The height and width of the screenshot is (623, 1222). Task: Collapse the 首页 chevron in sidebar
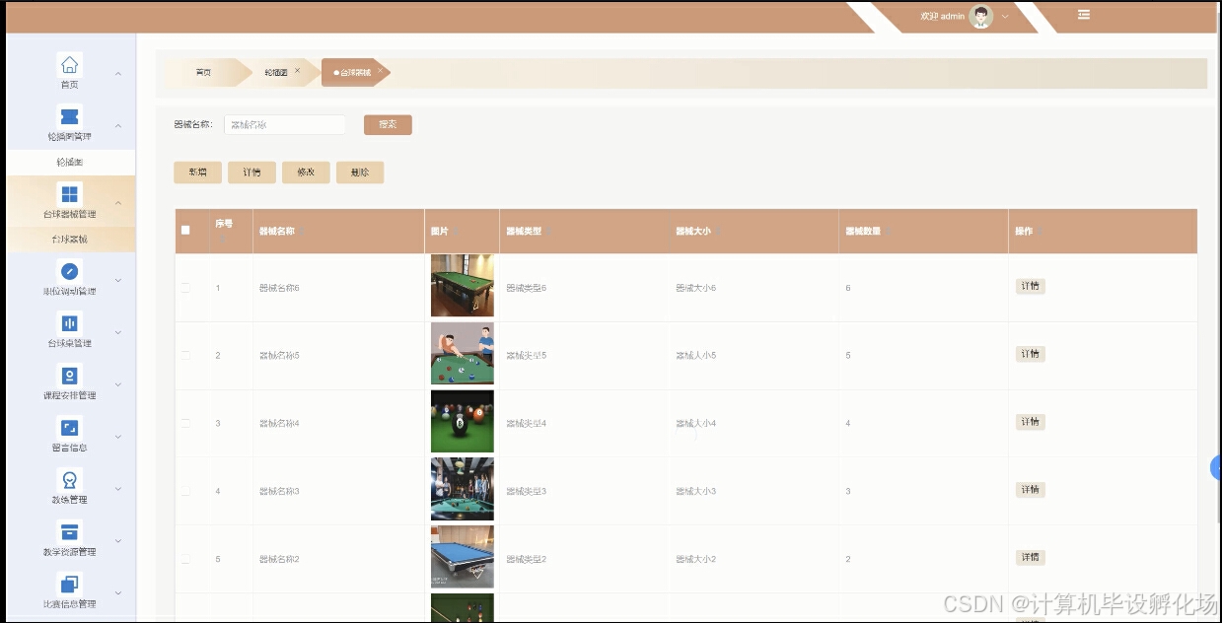(x=118, y=74)
